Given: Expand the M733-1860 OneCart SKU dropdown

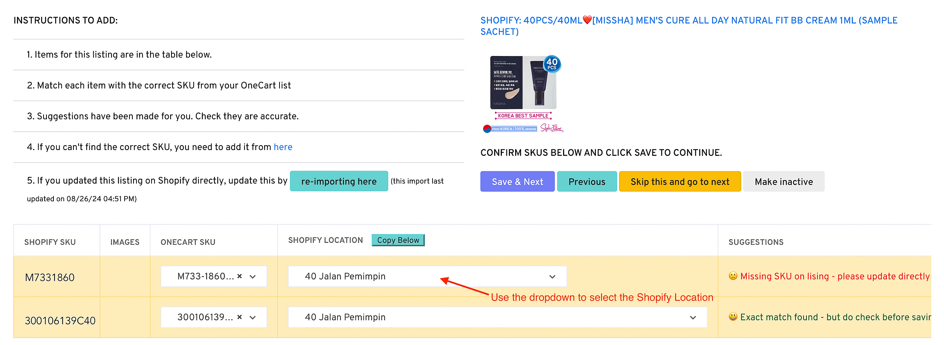Looking at the screenshot, I should 253,277.
